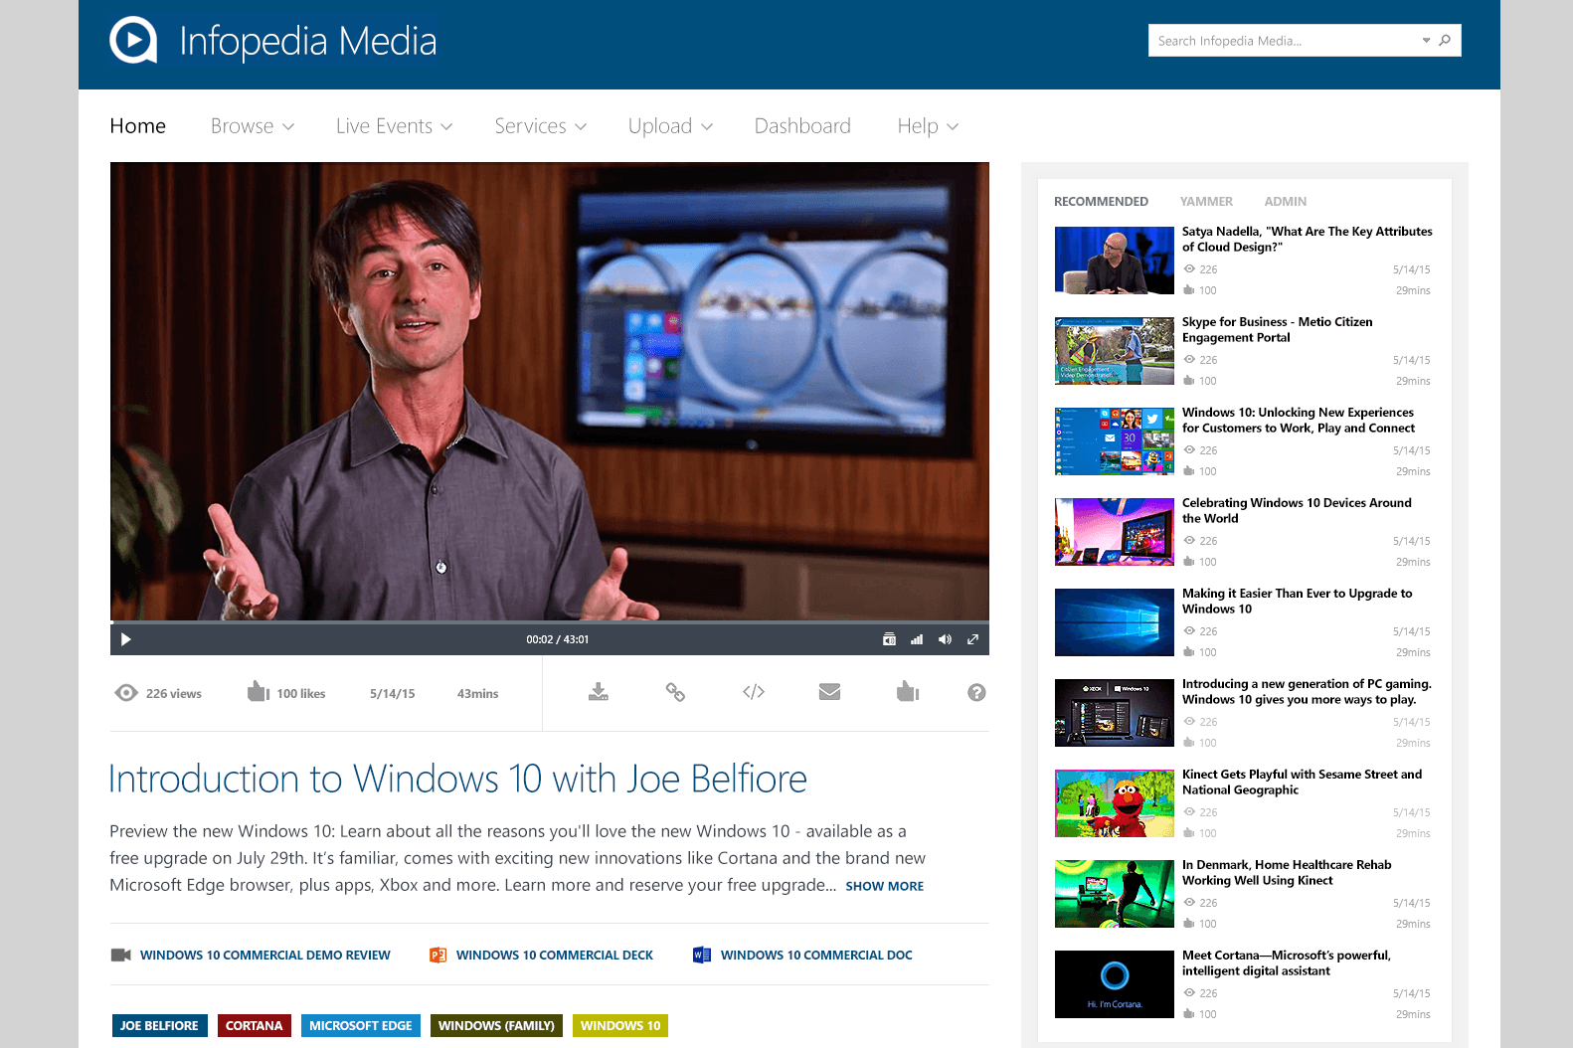
Task: Select the WINDOWS 10 tag
Action: [x=620, y=1026]
